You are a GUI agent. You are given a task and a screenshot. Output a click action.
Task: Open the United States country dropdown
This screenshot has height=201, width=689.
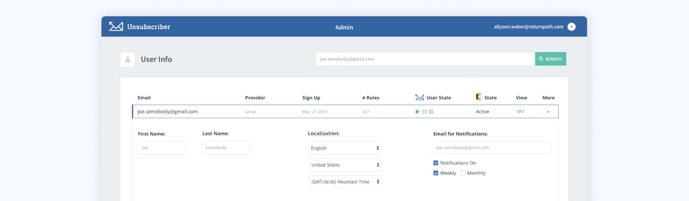pos(344,165)
